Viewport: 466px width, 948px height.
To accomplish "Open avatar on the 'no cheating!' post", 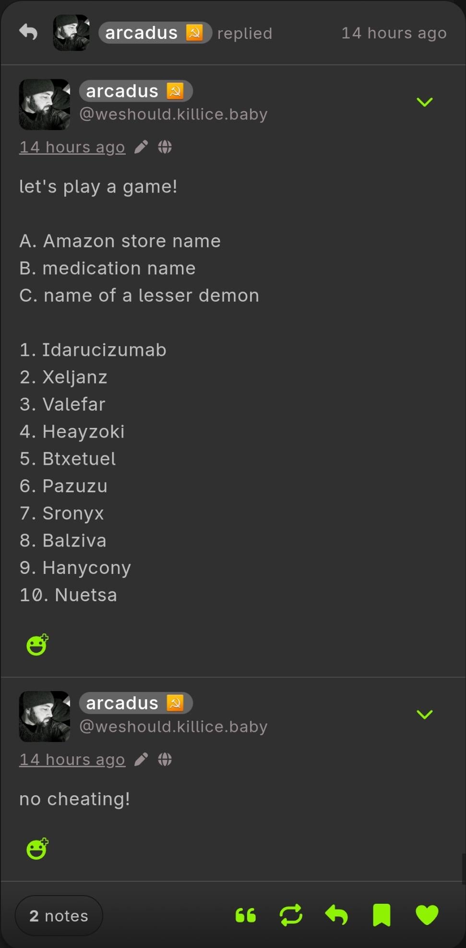I will [x=45, y=716].
